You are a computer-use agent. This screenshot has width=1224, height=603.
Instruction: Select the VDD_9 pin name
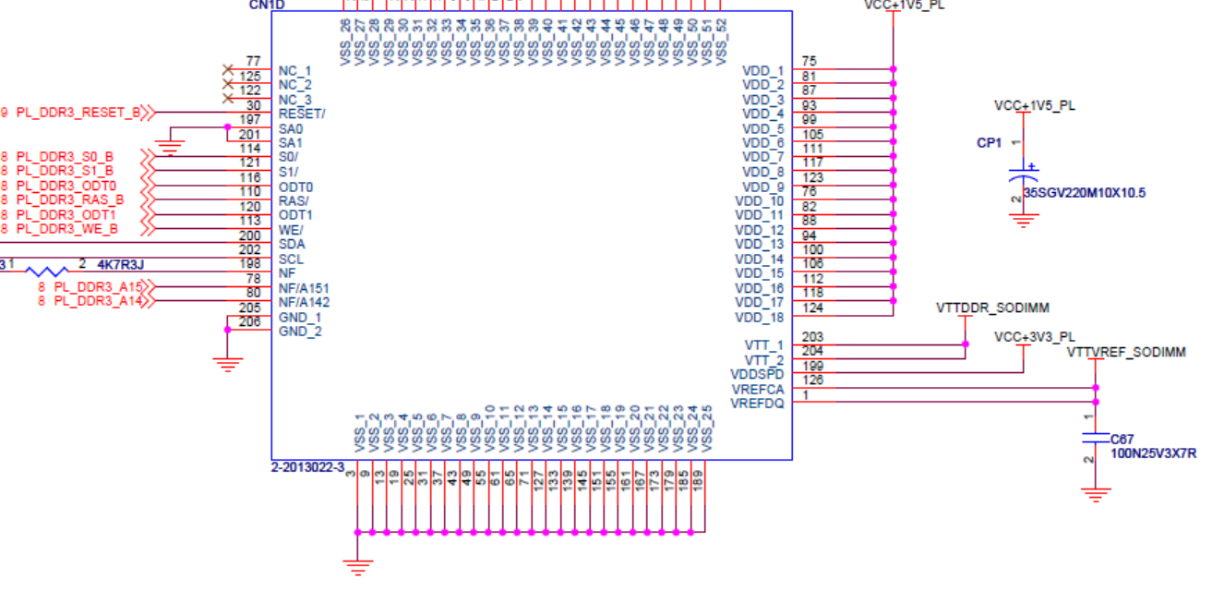pos(762,187)
